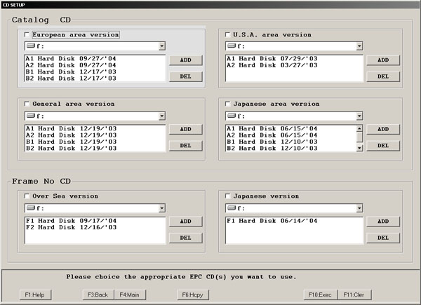Enable Over Sea version under Frame No CD

tap(27, 196)
